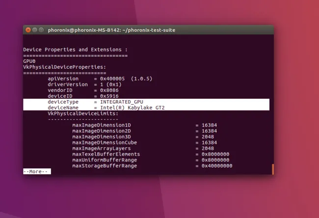Click the maxImageDimension3D label

click(x=102, y=136)
